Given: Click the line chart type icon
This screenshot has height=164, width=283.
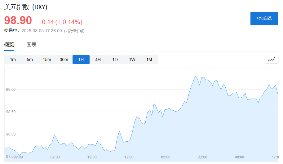Looking at the screenshot, I should coord(272,59).
